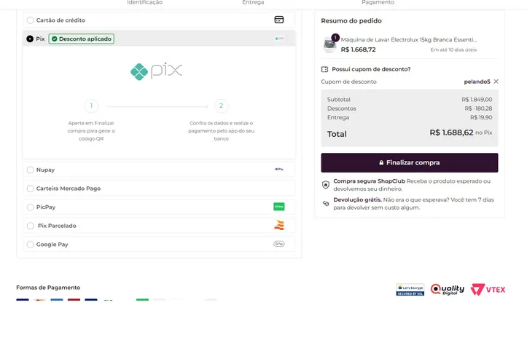The height and width of the screenshot is (364, 527).
Task: Remove the pelando5 coupon with the X
Action: tap(496, 82)
